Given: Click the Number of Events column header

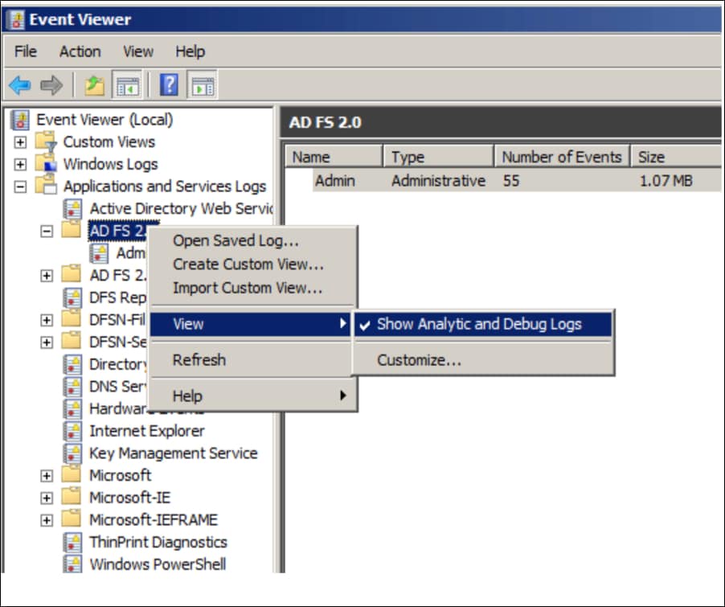Looking at the screenshot, I should 561,156.
